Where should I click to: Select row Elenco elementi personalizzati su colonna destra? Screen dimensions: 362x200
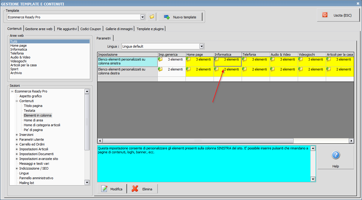click(127, 71)
